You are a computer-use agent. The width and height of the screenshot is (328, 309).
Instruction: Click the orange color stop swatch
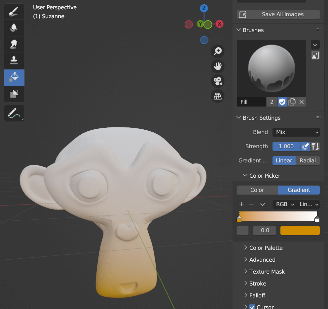pyautogui.click(x=300, y=231)
